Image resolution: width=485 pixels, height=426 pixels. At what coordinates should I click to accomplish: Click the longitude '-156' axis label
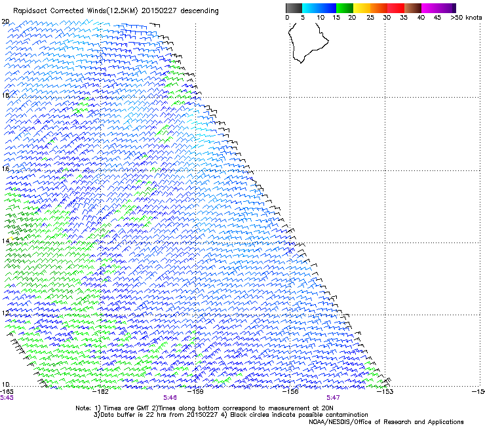(x=290, y=391)
